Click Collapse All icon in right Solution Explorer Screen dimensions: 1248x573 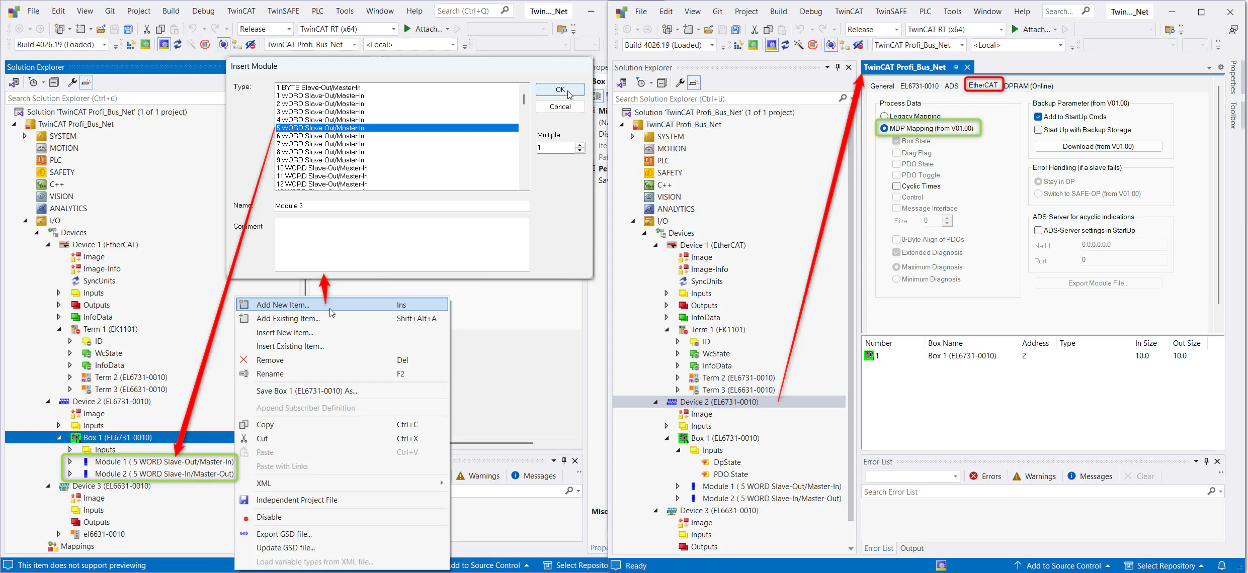[x=662, y=83]
